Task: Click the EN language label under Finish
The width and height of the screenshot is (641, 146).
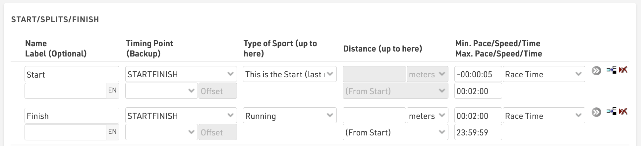Action: click(112, 132)
